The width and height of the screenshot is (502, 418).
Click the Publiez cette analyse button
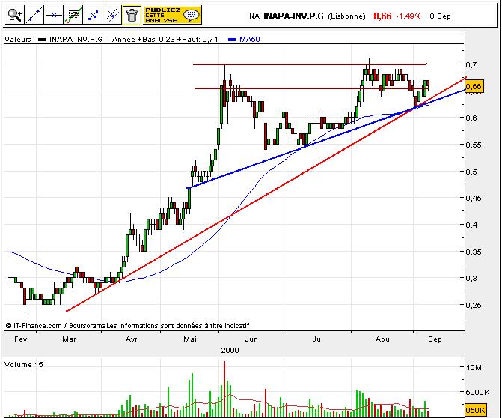point(172,15)
